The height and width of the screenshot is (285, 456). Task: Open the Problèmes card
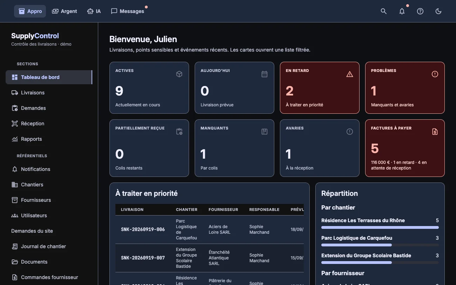[x=405, y=88]
